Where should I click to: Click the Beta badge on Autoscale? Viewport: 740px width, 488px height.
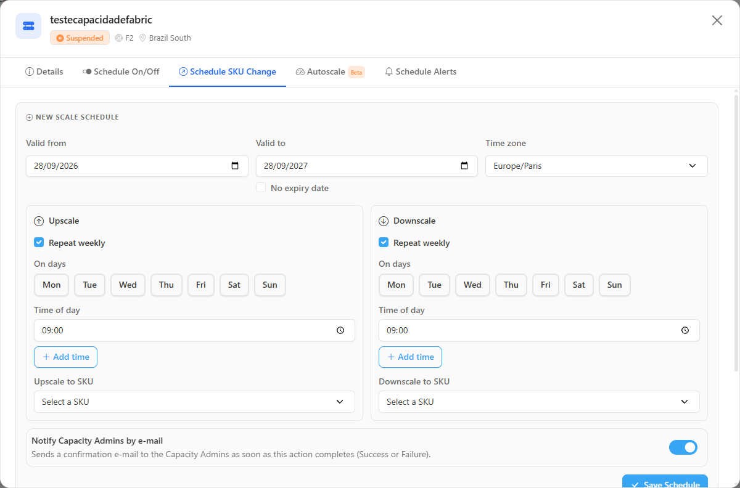pyautogui.click(x=356, y=72)
